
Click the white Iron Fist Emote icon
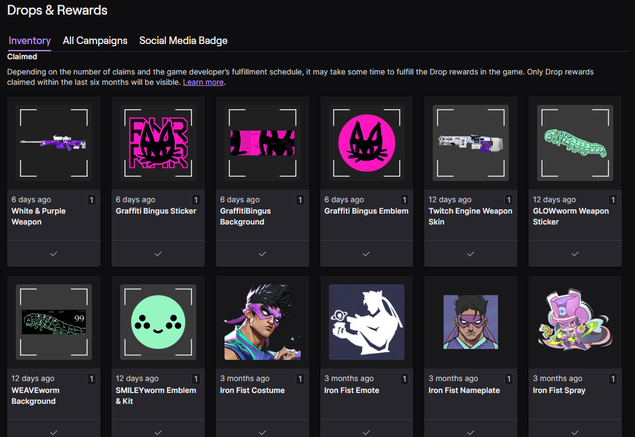coord(366,322)
